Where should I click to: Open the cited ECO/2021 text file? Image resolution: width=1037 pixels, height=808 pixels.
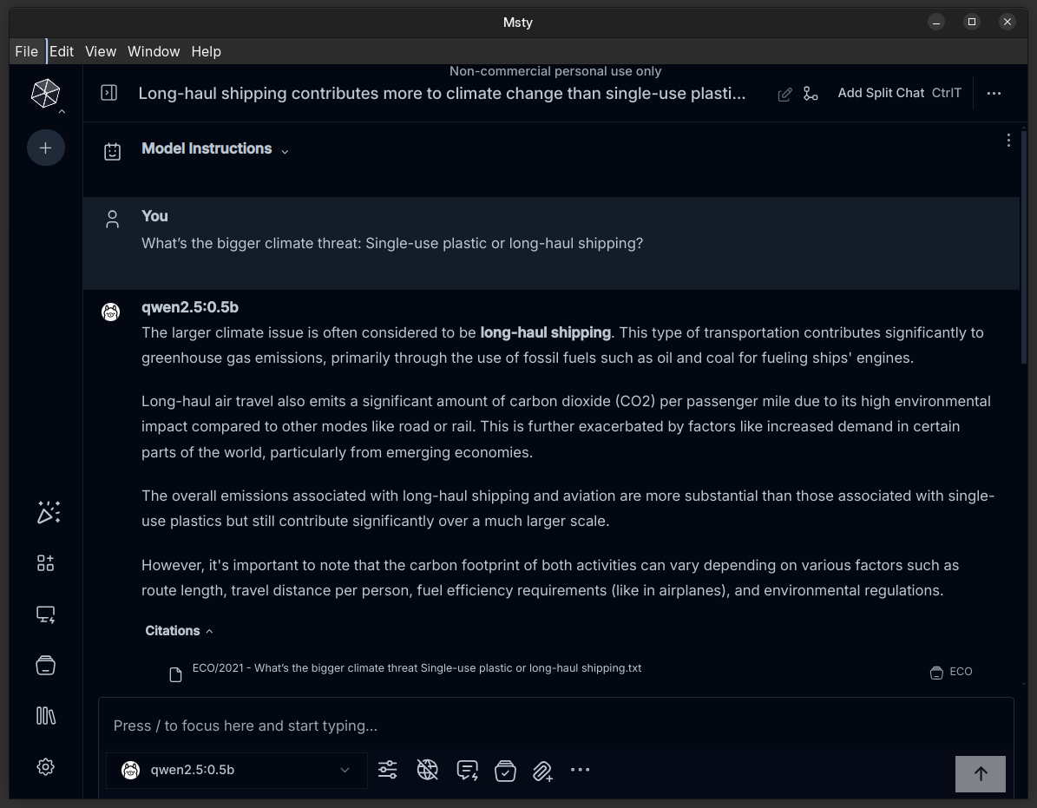pyautogui.click(x=417, y=668)
